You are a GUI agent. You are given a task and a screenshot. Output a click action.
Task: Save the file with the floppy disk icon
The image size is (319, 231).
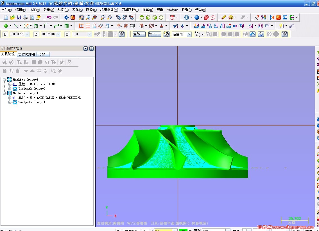[x=19, y=17]
